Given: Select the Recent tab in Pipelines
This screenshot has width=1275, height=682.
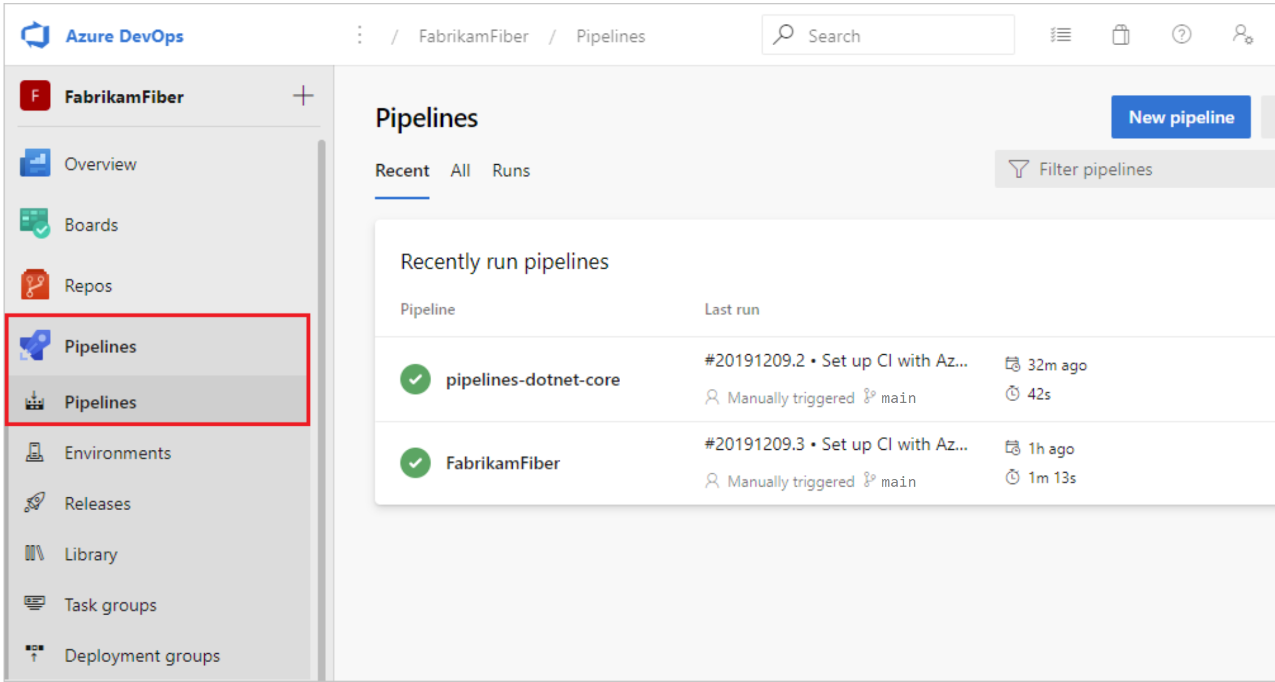Looking at the screenshot, I should click(x=403, y=170).
